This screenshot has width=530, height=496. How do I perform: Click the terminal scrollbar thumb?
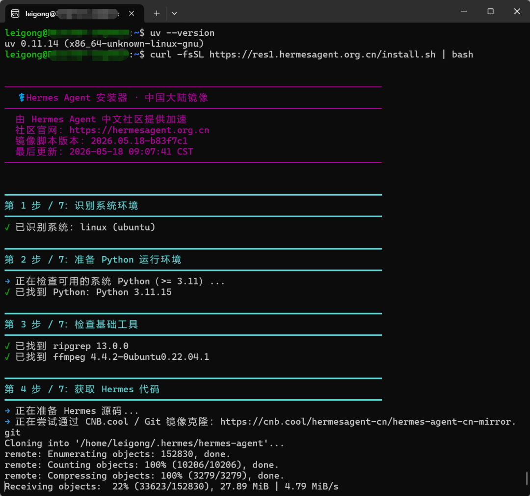[527, 479]
